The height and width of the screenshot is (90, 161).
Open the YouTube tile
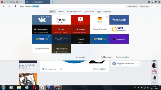click(80, 20)
